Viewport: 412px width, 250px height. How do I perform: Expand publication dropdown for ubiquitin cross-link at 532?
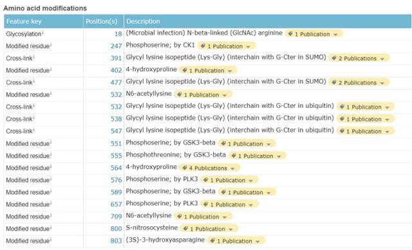[x=366, y=107]
